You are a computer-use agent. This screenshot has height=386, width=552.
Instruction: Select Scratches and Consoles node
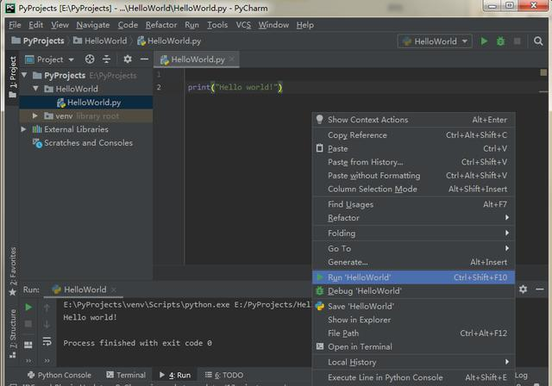(x=83, y=143)
